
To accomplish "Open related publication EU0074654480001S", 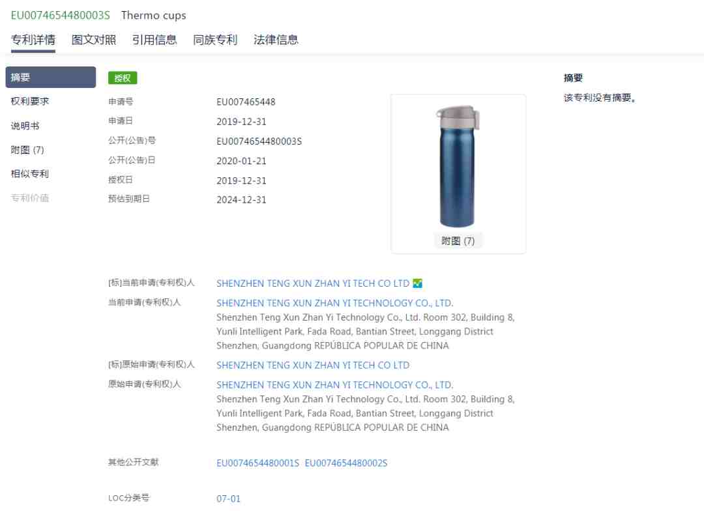I will 257,463.
